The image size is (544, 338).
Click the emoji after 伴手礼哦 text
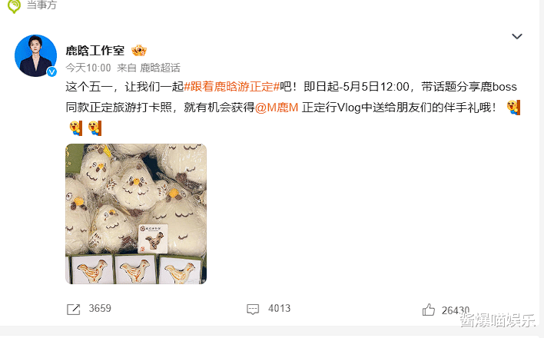click(513, 108)
